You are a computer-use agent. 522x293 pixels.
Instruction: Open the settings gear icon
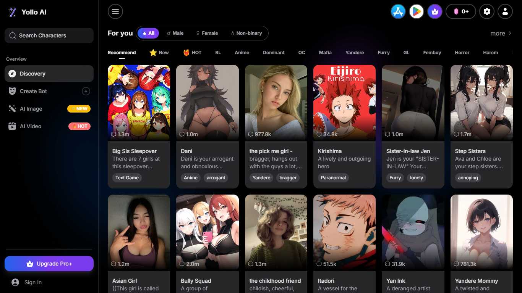(487, 11)
